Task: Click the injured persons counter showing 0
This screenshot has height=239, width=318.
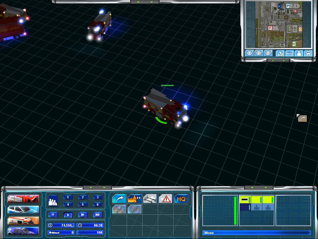Action: [x=61, y=232]
